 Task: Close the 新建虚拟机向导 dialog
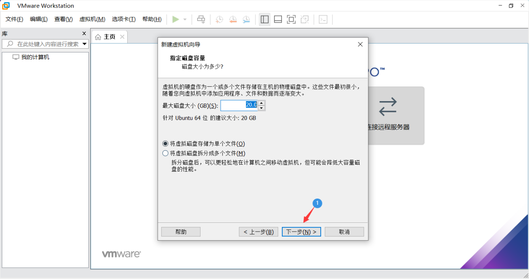[x=360, y=44]
